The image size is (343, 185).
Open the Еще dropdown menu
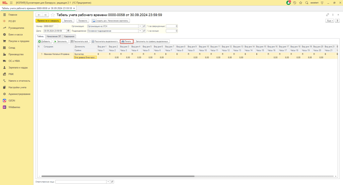pos(330,21)
